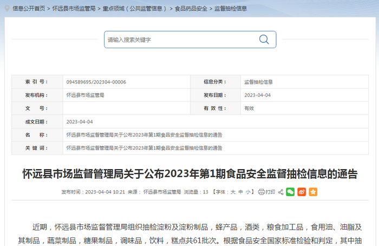
Task: Click the 关键词 label cell
Action: 37,148
